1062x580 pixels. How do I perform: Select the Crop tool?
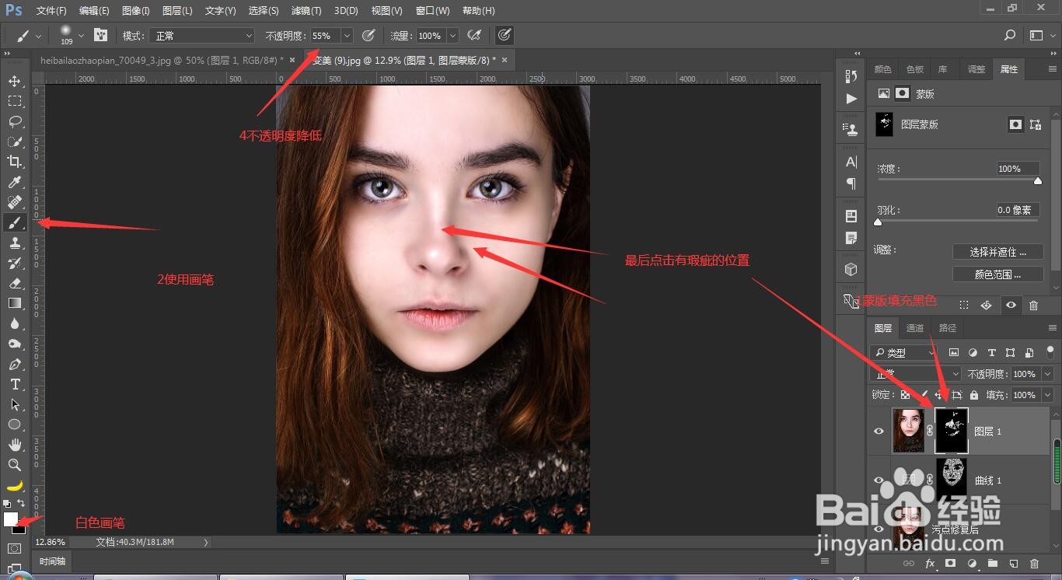coord(15,162)
